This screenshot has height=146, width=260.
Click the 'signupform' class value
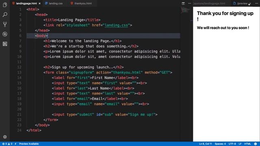[x=81, y=73]
